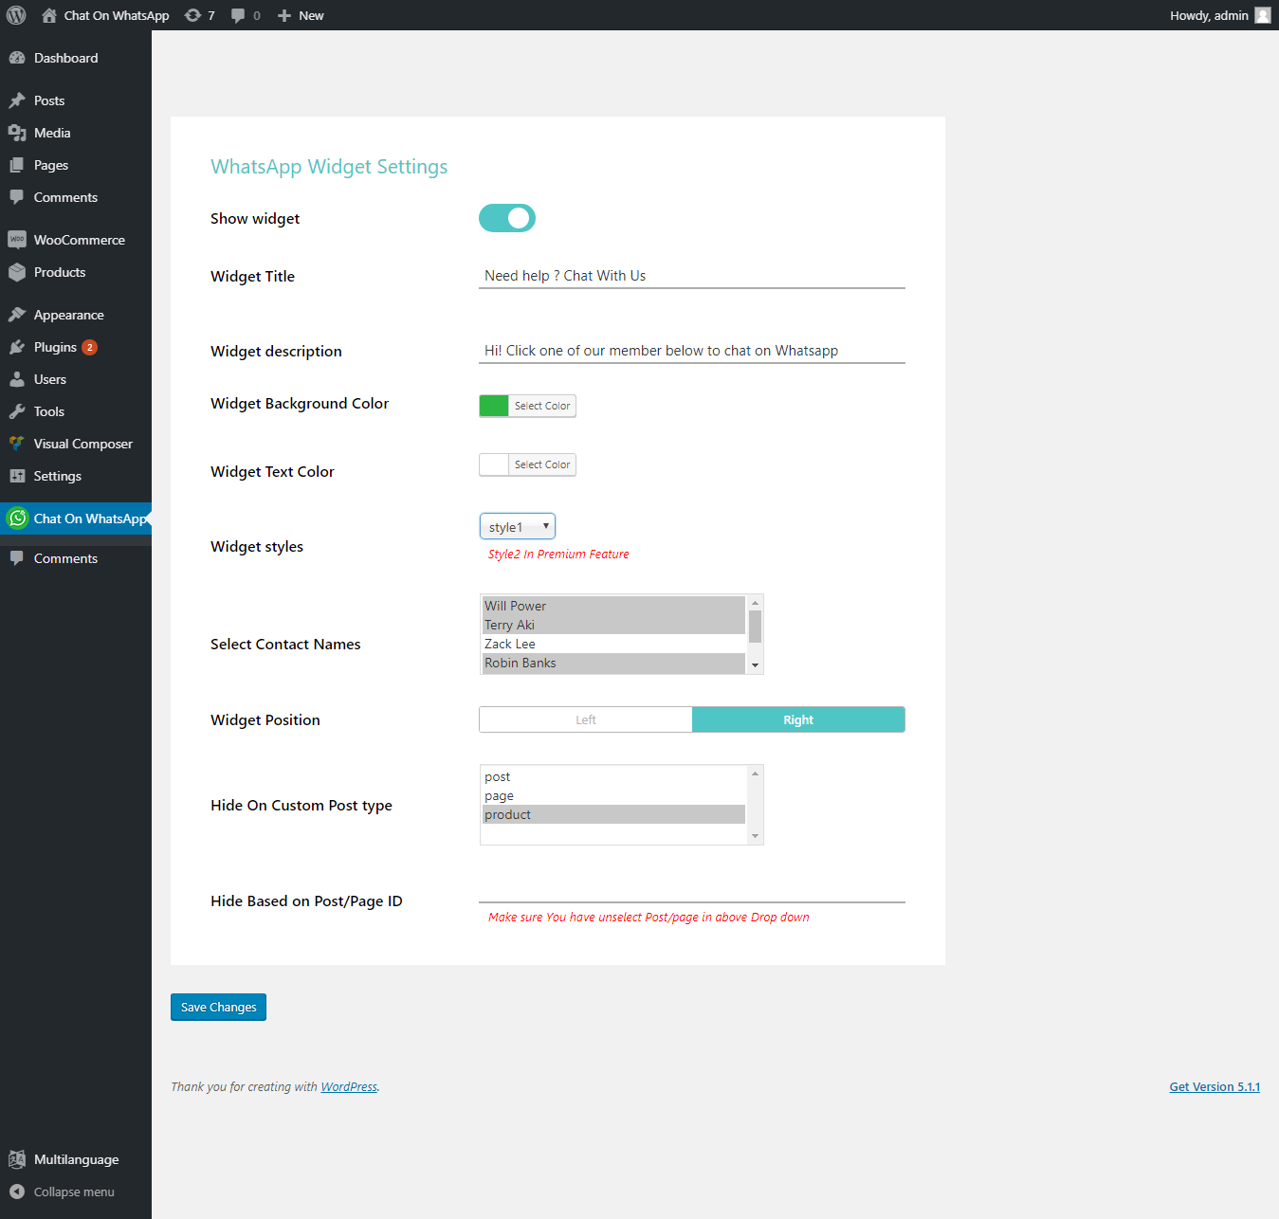
Task: Click the Collapse menu text
Action: pos(74,1192)
